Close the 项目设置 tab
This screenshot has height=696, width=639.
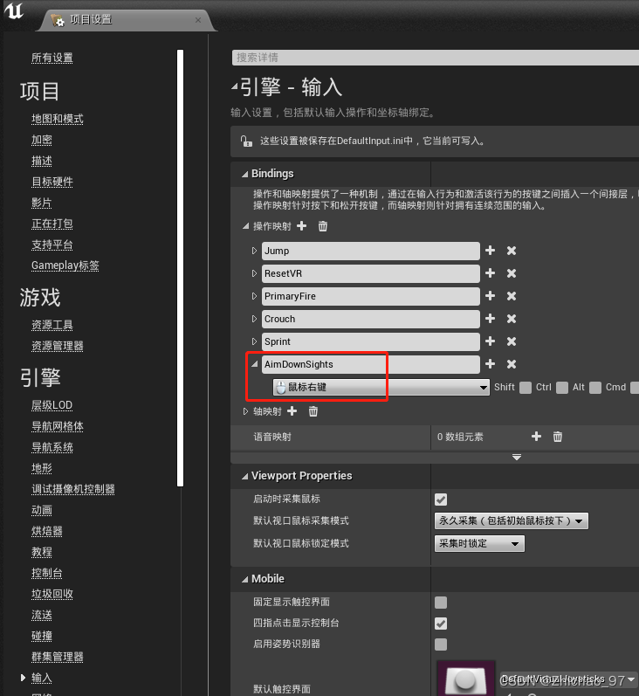pyautogui.click(x=198, y=20)
